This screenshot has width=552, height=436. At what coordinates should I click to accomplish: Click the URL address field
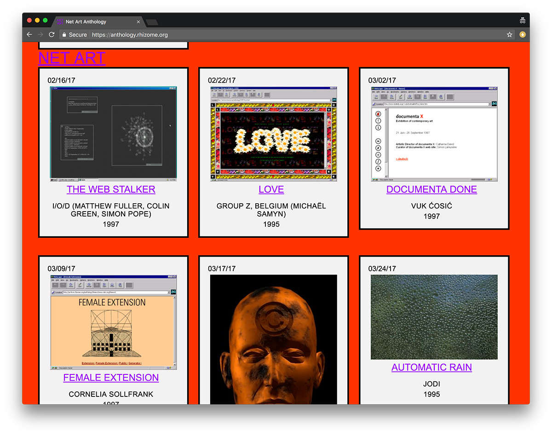276,34
